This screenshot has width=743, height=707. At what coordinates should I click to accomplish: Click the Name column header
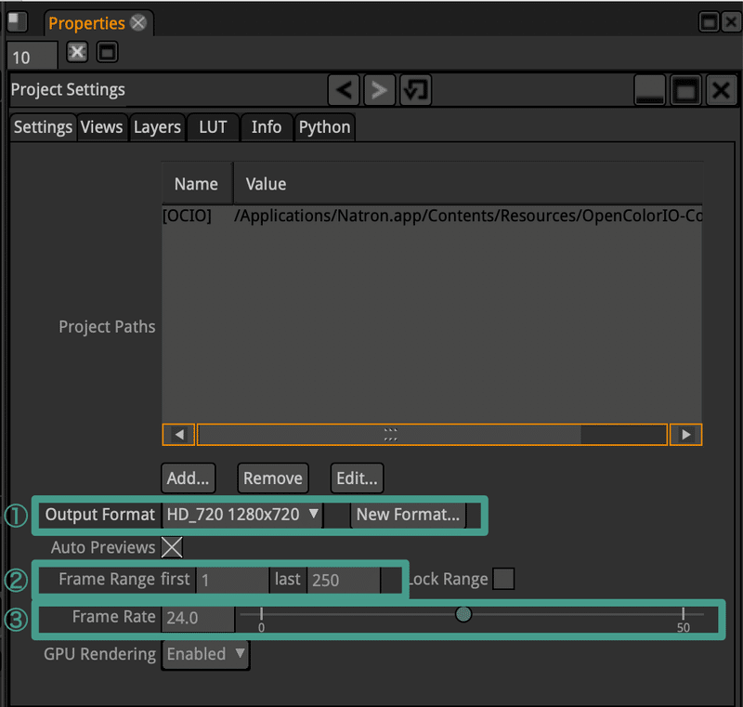pos(197,184)
